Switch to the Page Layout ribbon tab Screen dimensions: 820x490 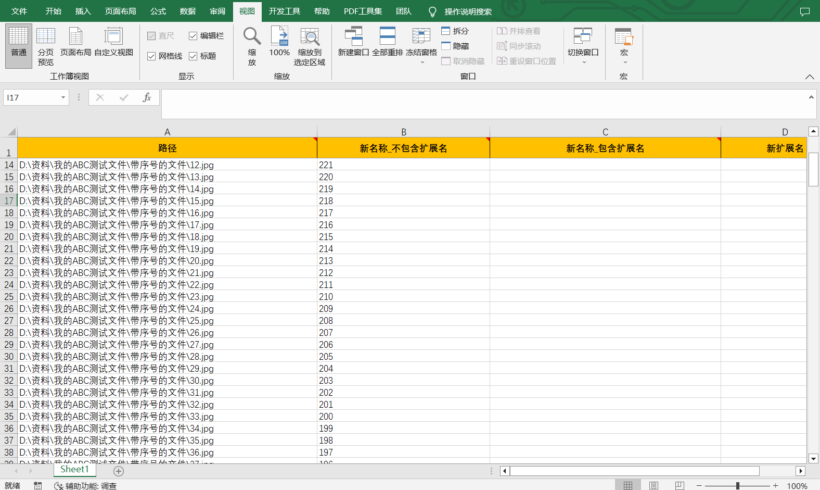pos(120,11)
